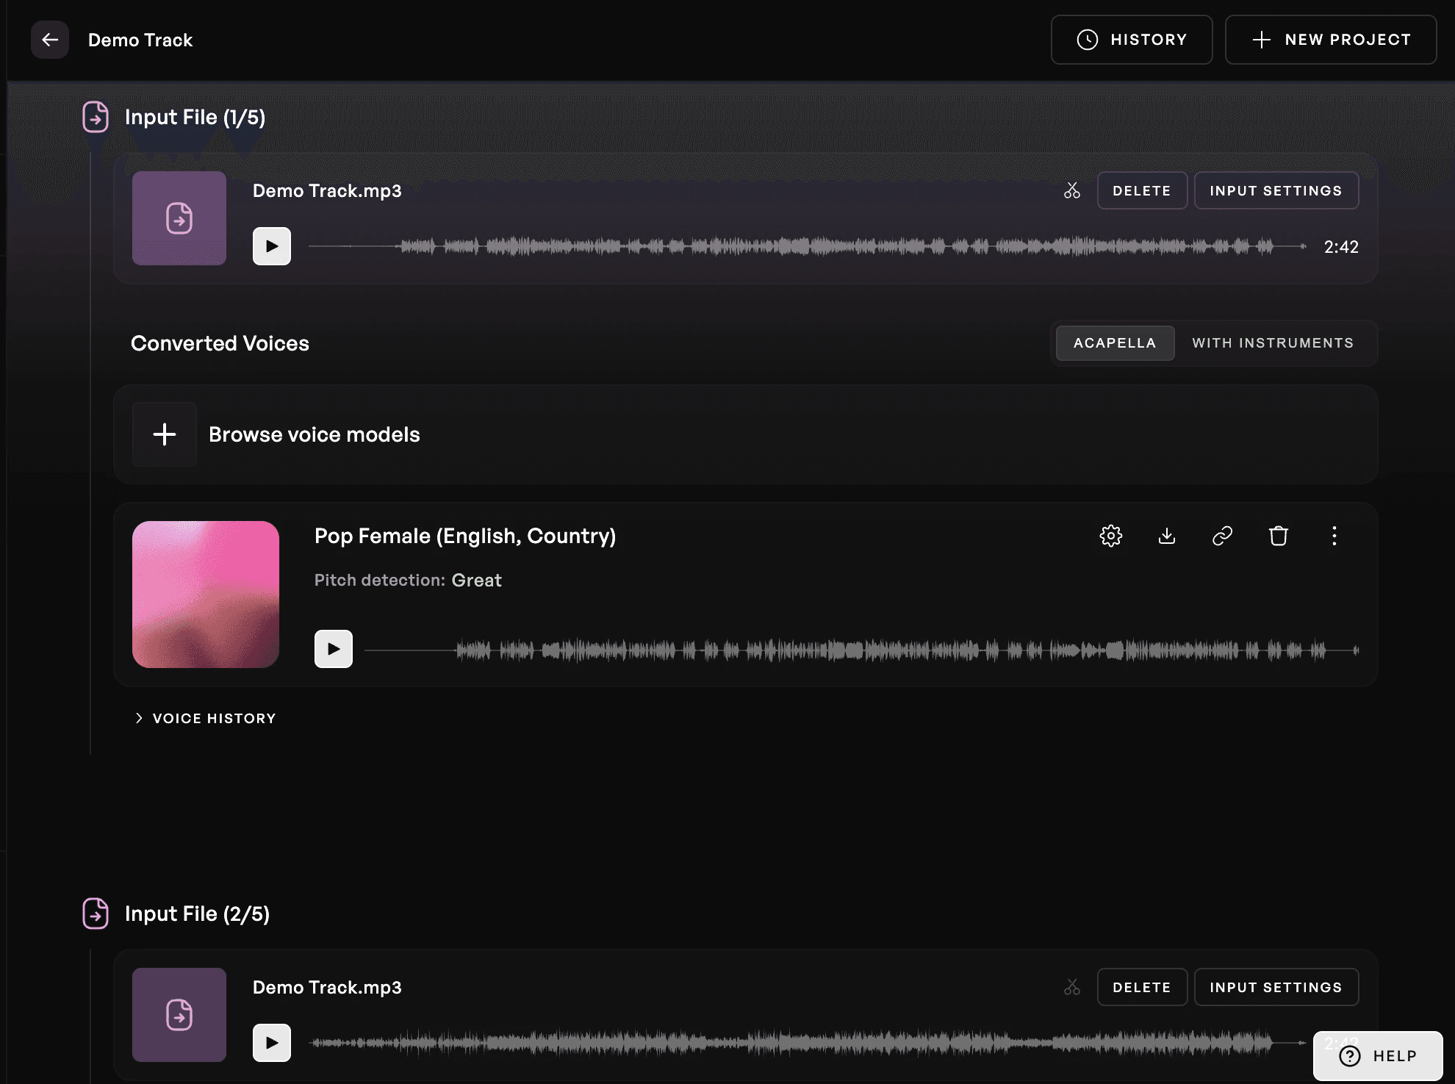Seek in the second input file waveform

[807, 1043]
